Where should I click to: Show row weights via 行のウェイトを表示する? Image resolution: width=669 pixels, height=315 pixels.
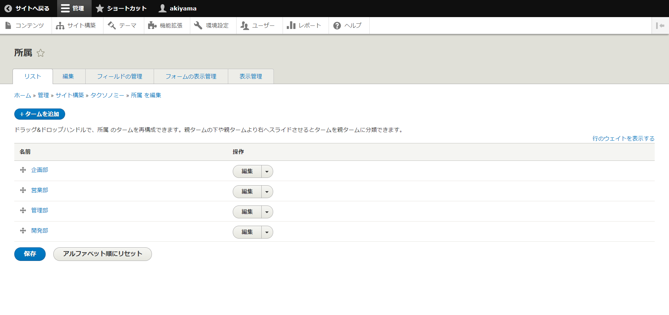pyautogui.click(x=623, y=138)
